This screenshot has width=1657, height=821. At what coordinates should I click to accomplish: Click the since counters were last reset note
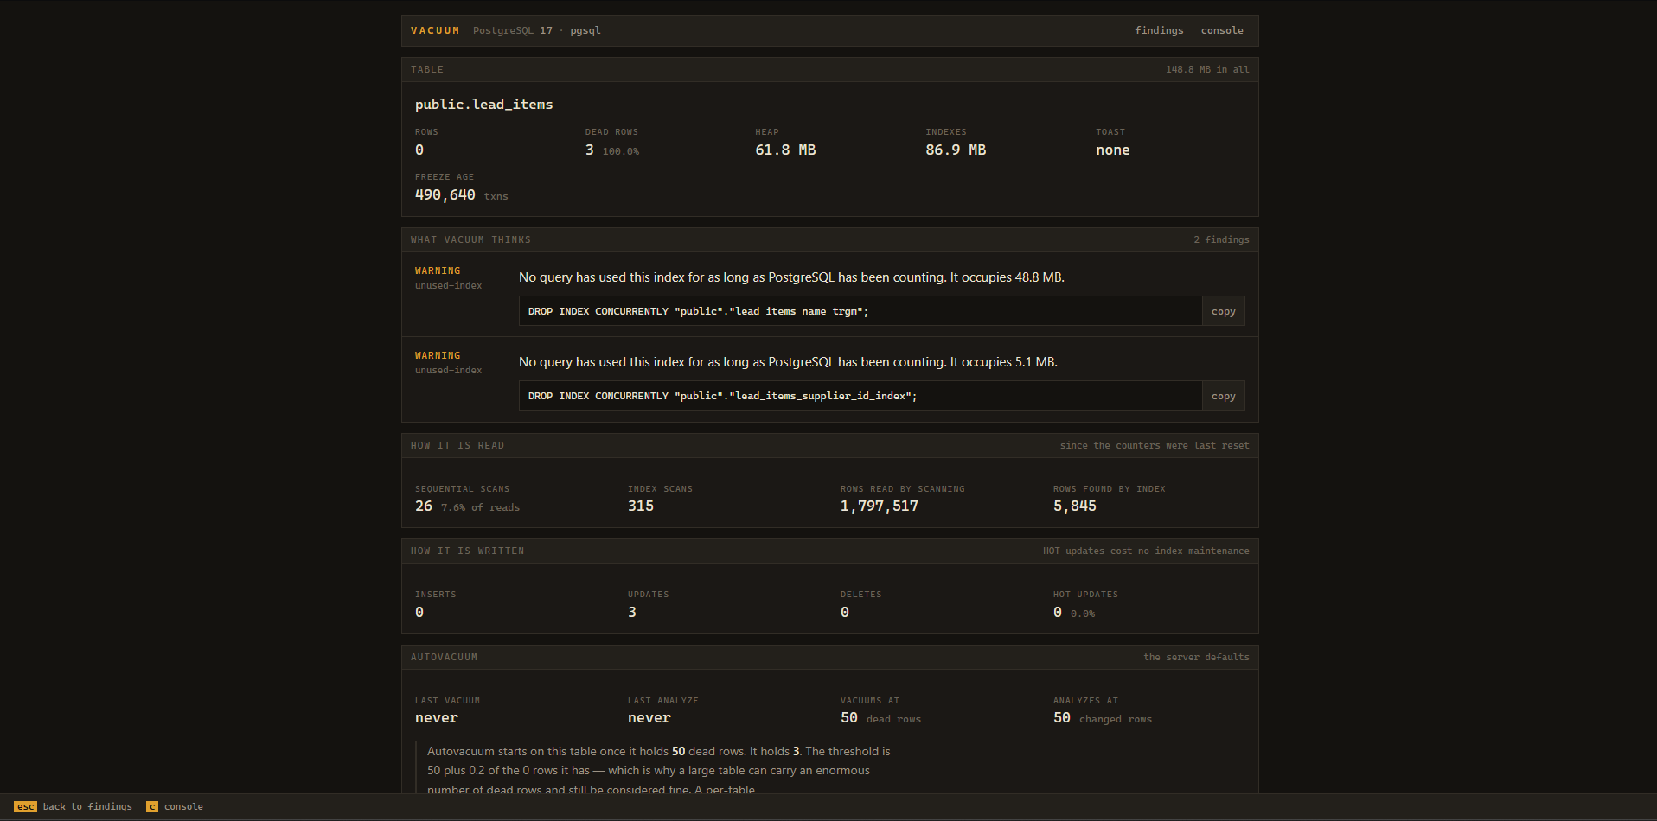(1155, 445)
